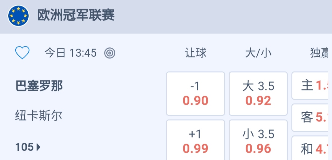Add the match to favorites with the heart icon

[22, 53]
